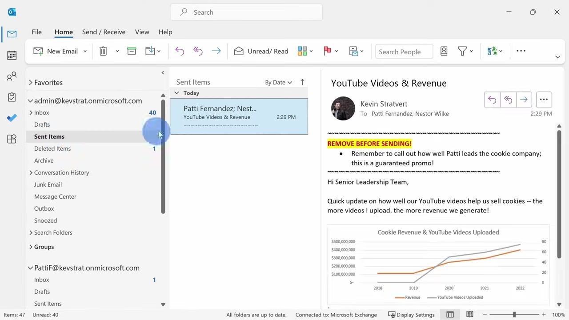The image size is (569, 320).
Task: Open more actions ellipsis in reading pane
Action: click(x=544, y=100)
